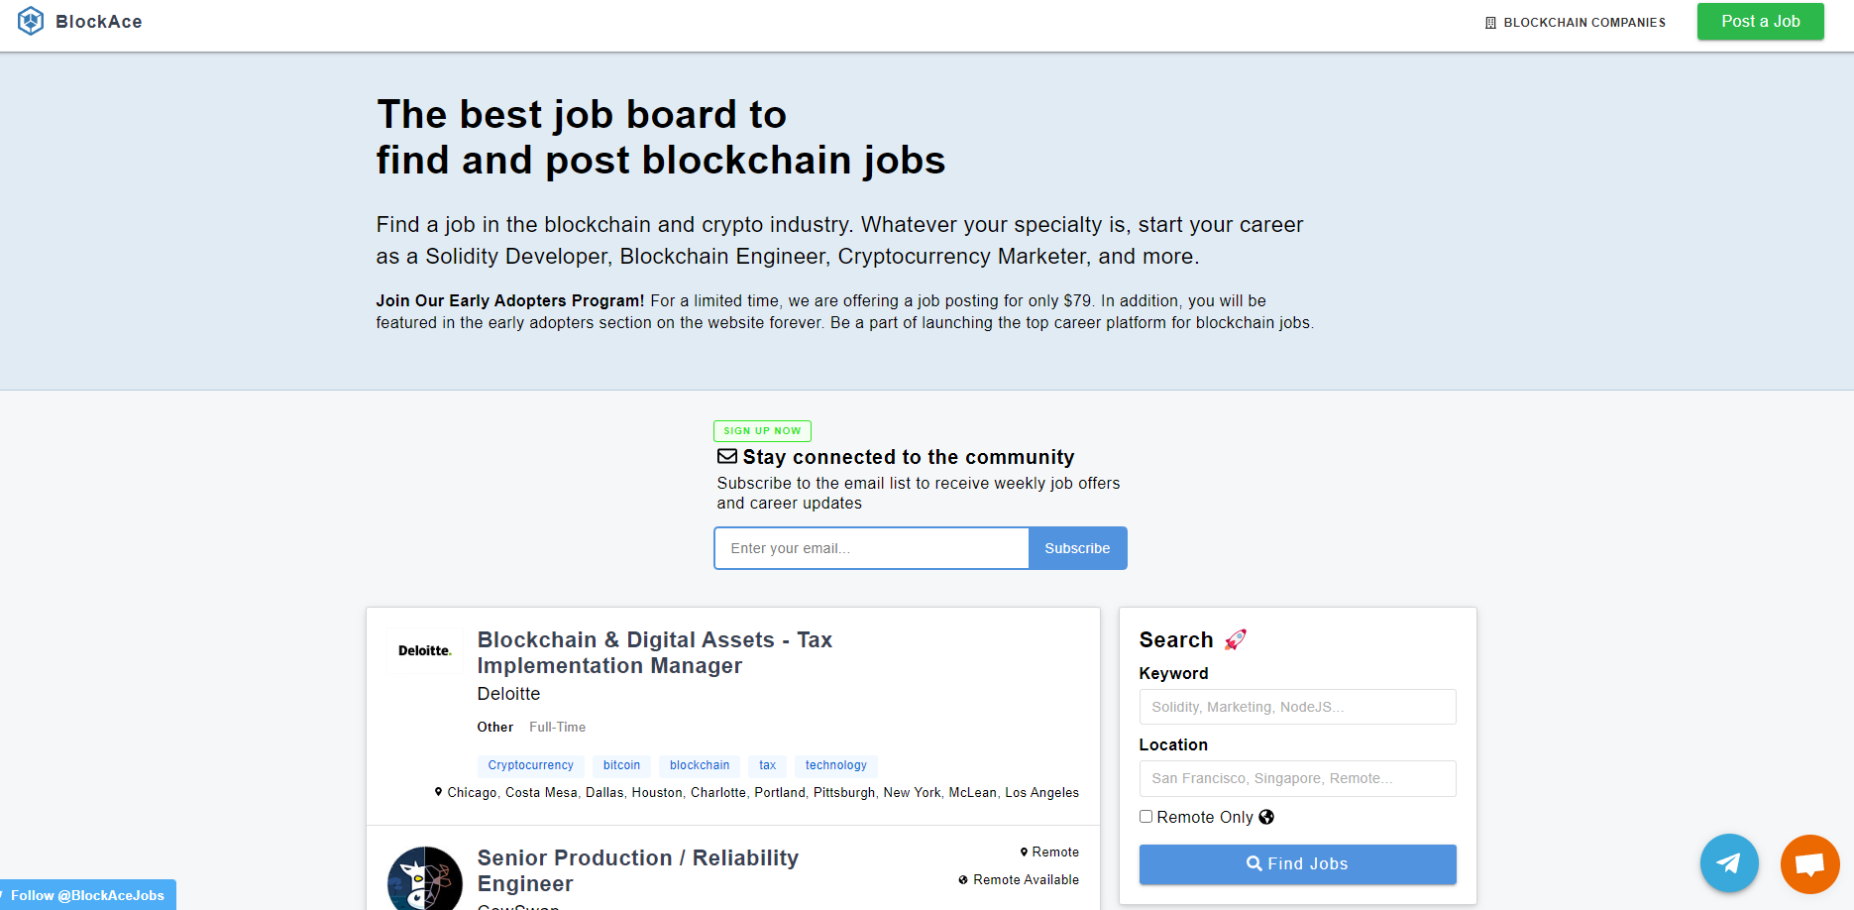
Task: Click the Follow @BlockAceJobs button
Action: [x=87, y=894]
